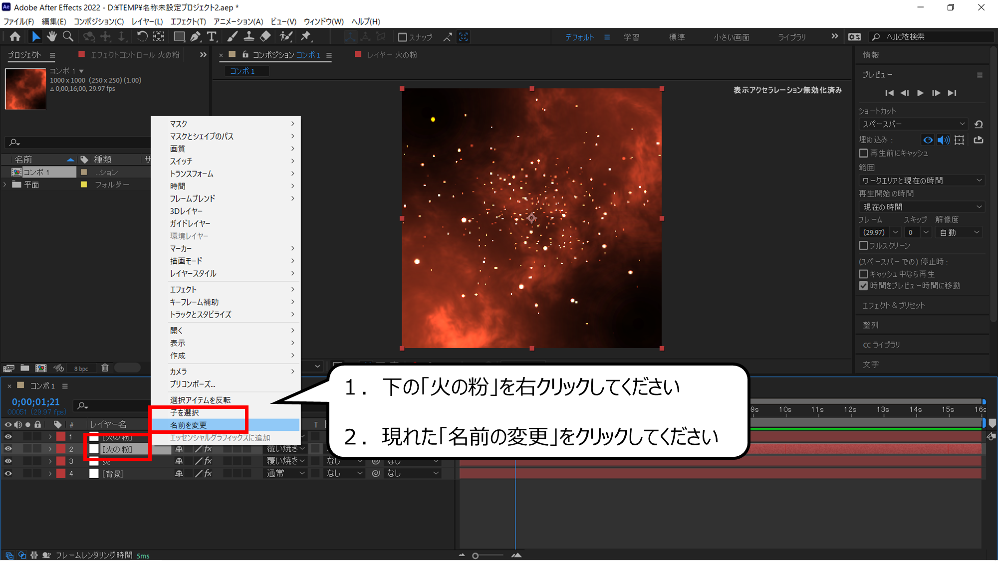Open the エフェクト(T) menu
The width and height of the screenshot is (998, 561).
(x=188, y=21)
